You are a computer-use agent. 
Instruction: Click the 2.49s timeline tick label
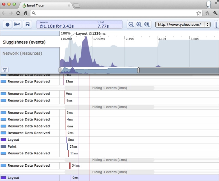point(129,39)
